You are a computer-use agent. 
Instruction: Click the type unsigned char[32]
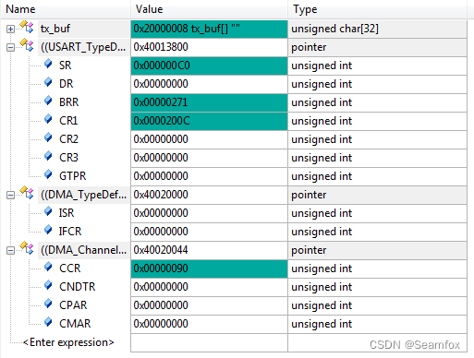pos(378,29)
